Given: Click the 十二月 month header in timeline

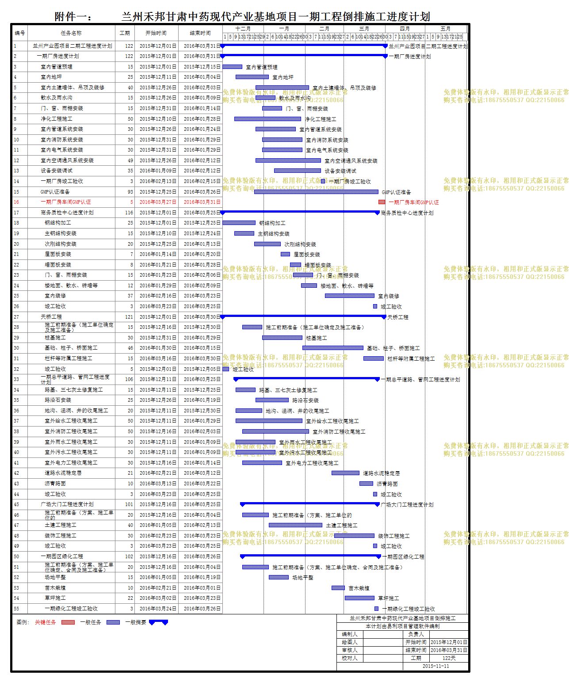Looking at the screenshot, I should coord(243,29).
